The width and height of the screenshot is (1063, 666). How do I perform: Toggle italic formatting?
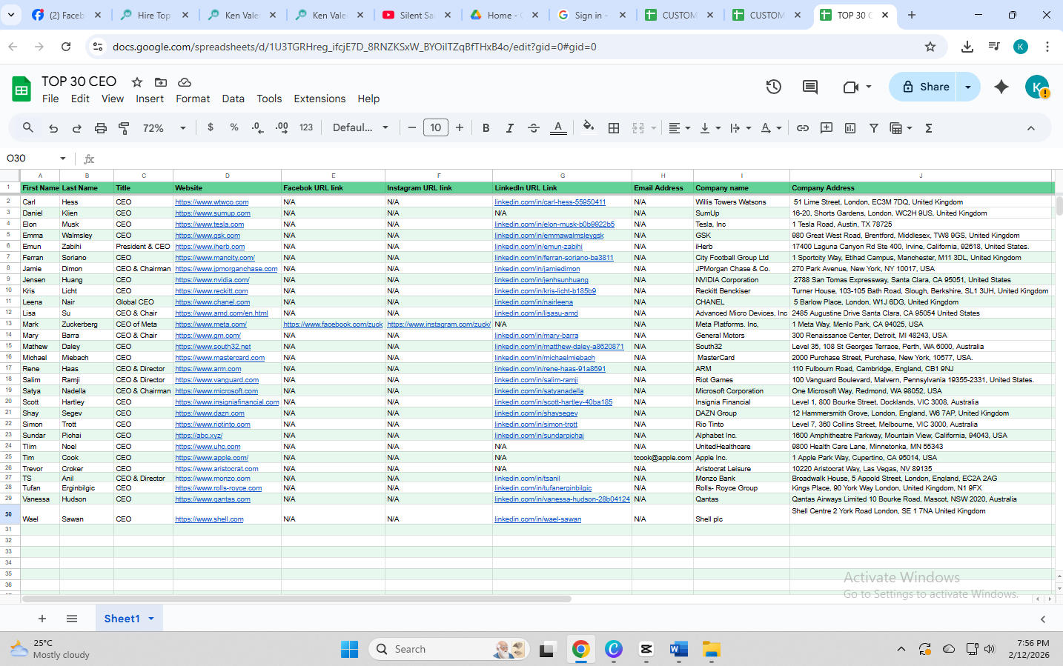(510, 128)
